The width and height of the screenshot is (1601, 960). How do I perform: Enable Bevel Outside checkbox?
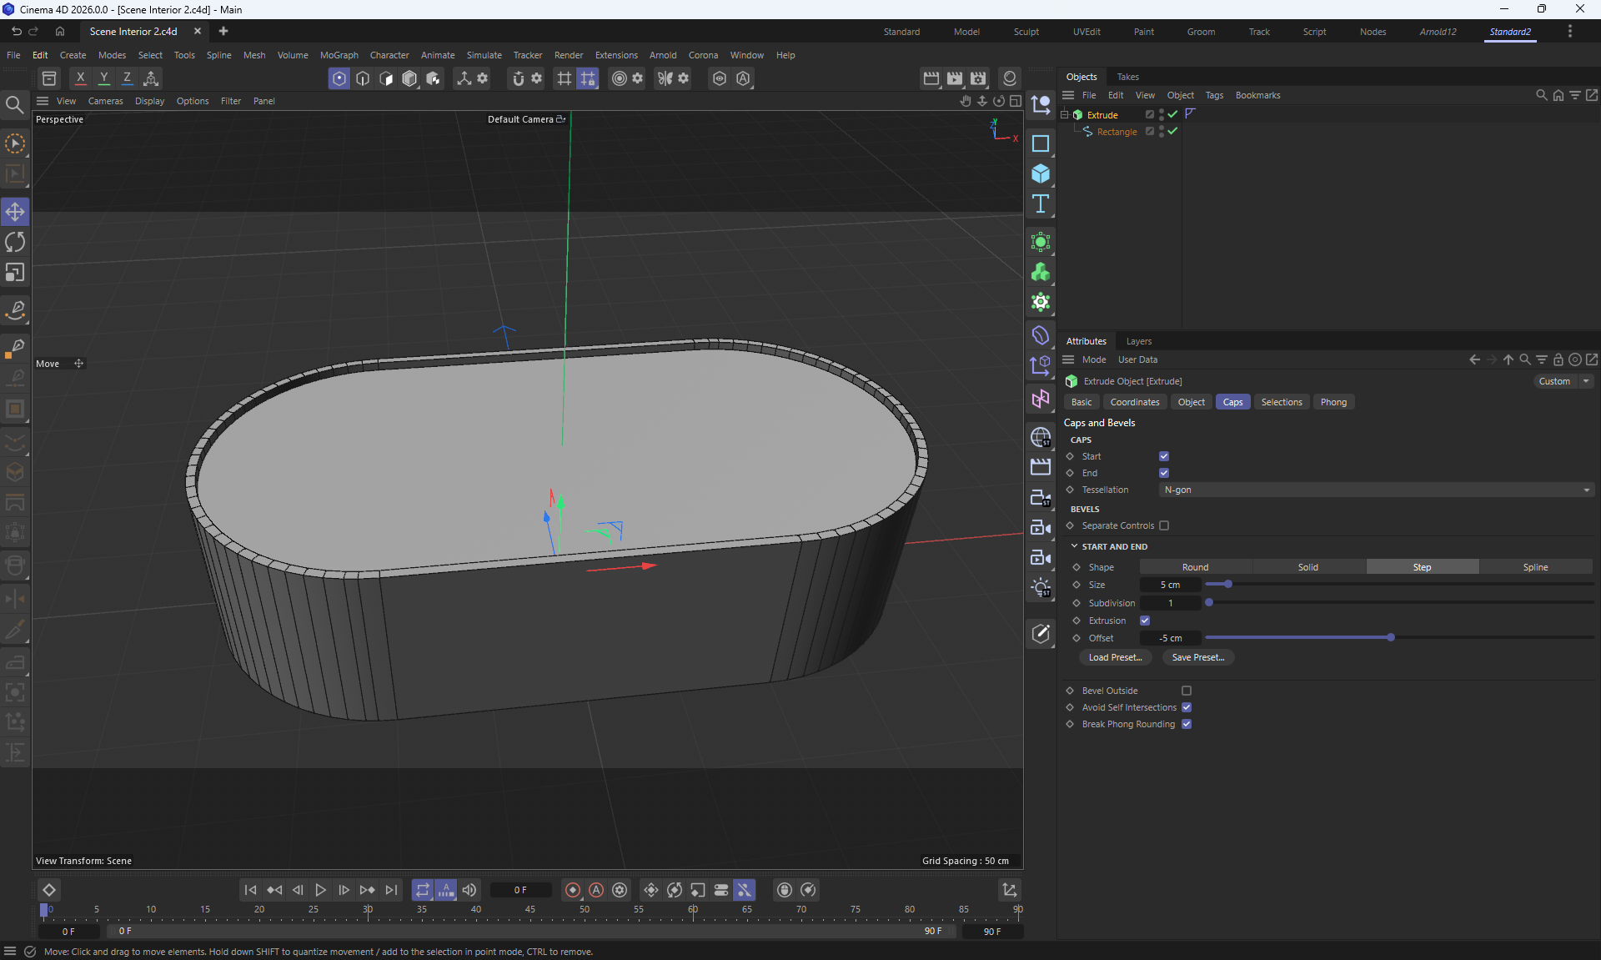[1187, 691]
